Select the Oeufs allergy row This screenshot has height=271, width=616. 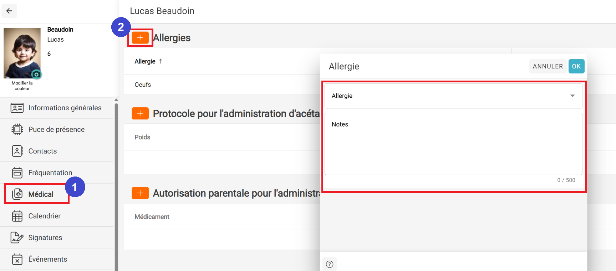click(x=143, y=85)
